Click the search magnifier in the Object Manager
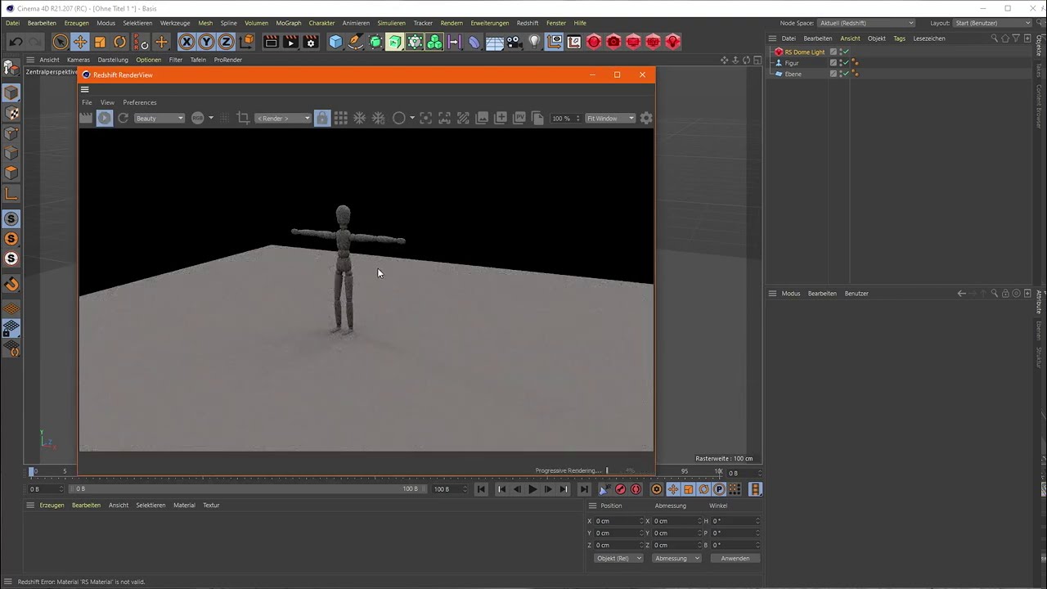Screen dimensions: 1047x589 coord(995,38)
